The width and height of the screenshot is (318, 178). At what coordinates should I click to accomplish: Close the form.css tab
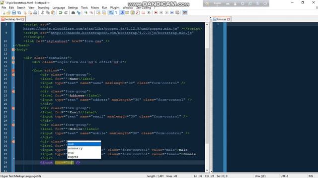pyautogui.click(x=229, y=19)
